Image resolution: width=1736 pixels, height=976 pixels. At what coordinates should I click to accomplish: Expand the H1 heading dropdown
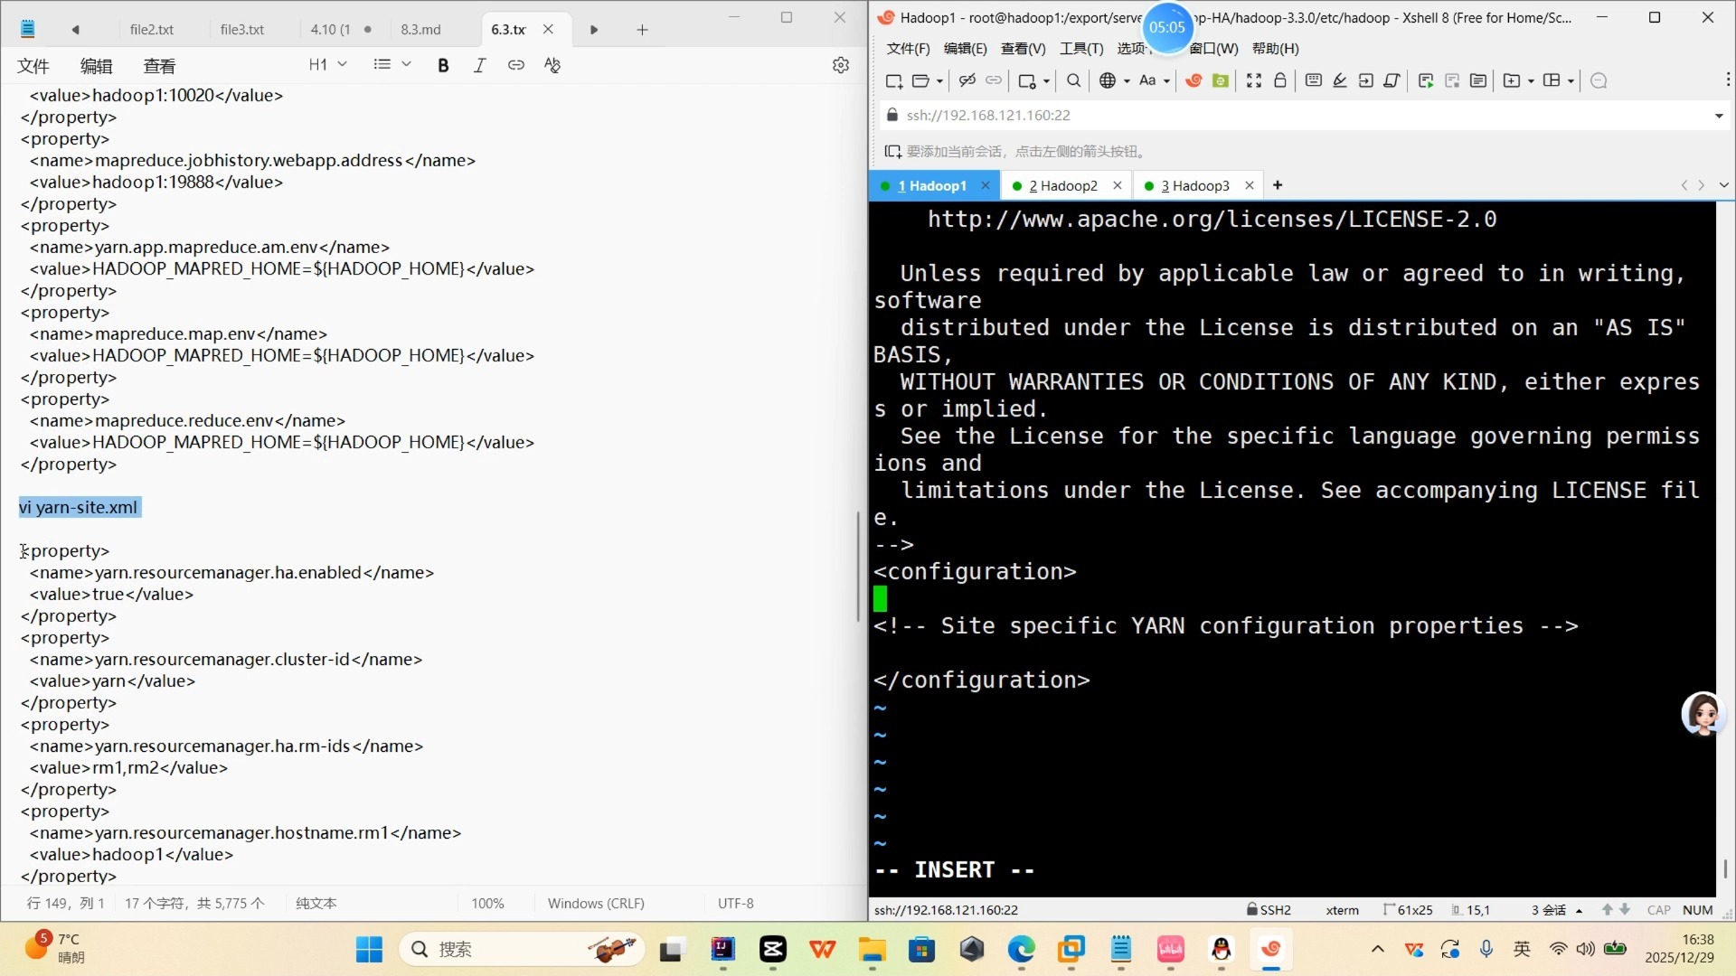click(x=327, y=64)
